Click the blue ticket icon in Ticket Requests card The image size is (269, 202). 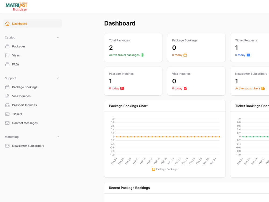click(x=248, y=55)
